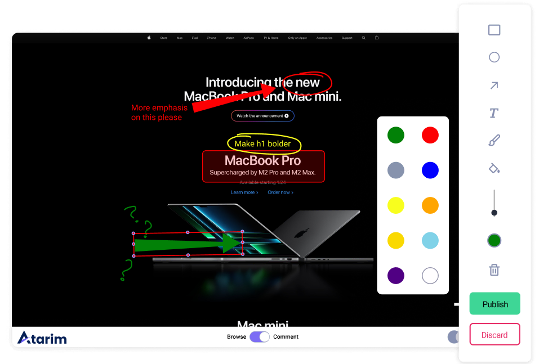Click the Watch the announcement pill button
Image resolution: width=548 pixels, height=364 pixels.
262,115
